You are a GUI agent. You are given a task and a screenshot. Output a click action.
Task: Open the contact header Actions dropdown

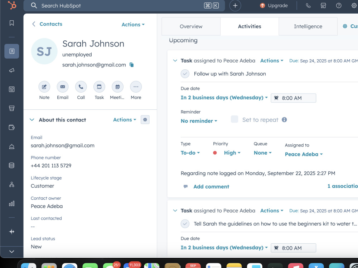133,25
